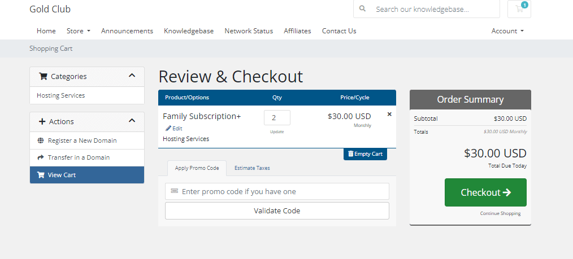Open Transfer in a Domain

coord(79,157)
